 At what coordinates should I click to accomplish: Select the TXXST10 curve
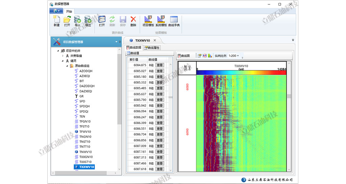point(85,162)
